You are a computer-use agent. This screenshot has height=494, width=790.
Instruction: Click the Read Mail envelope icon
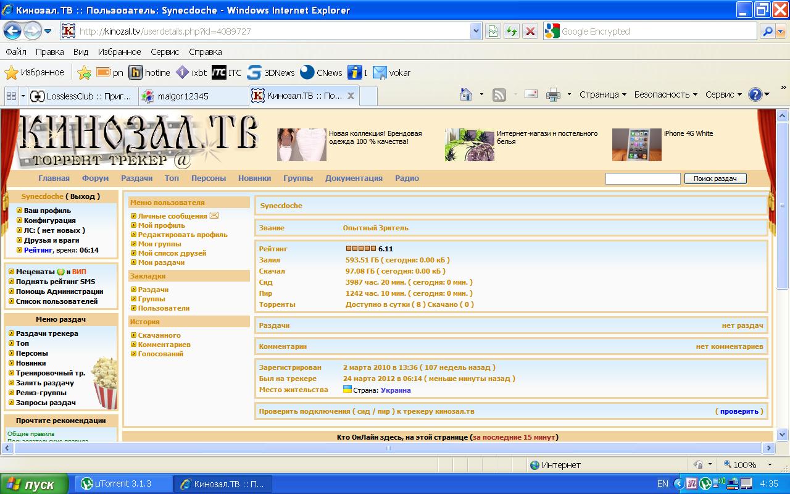[x=531, y=94]
